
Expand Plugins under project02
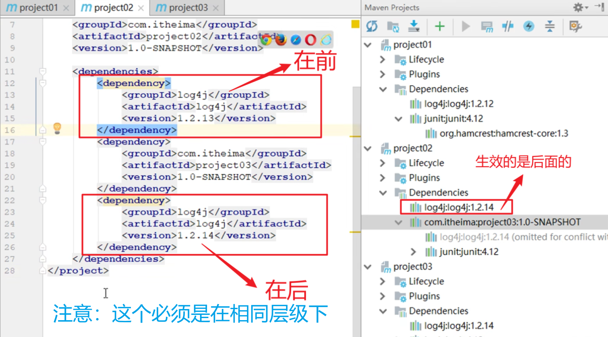(383, 178)
